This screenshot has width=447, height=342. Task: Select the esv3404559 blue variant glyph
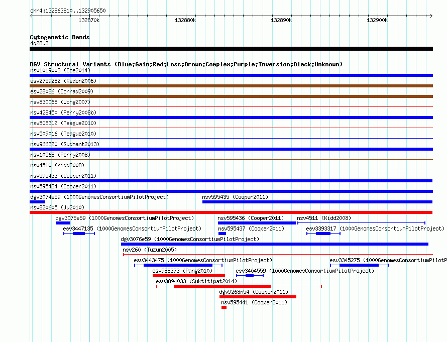tap(250, 276)
